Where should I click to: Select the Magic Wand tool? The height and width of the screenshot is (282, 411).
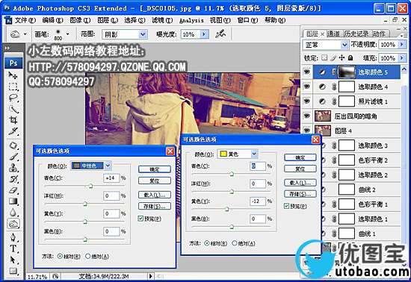tap(13, 109)
